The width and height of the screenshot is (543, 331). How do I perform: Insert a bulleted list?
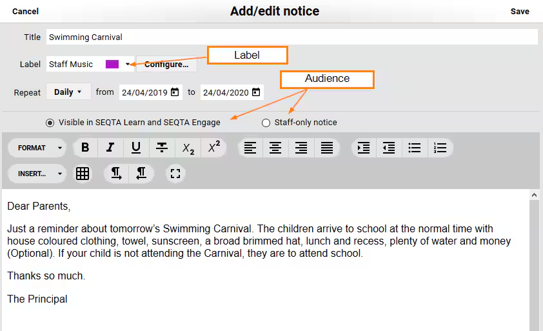pos(415,148)
